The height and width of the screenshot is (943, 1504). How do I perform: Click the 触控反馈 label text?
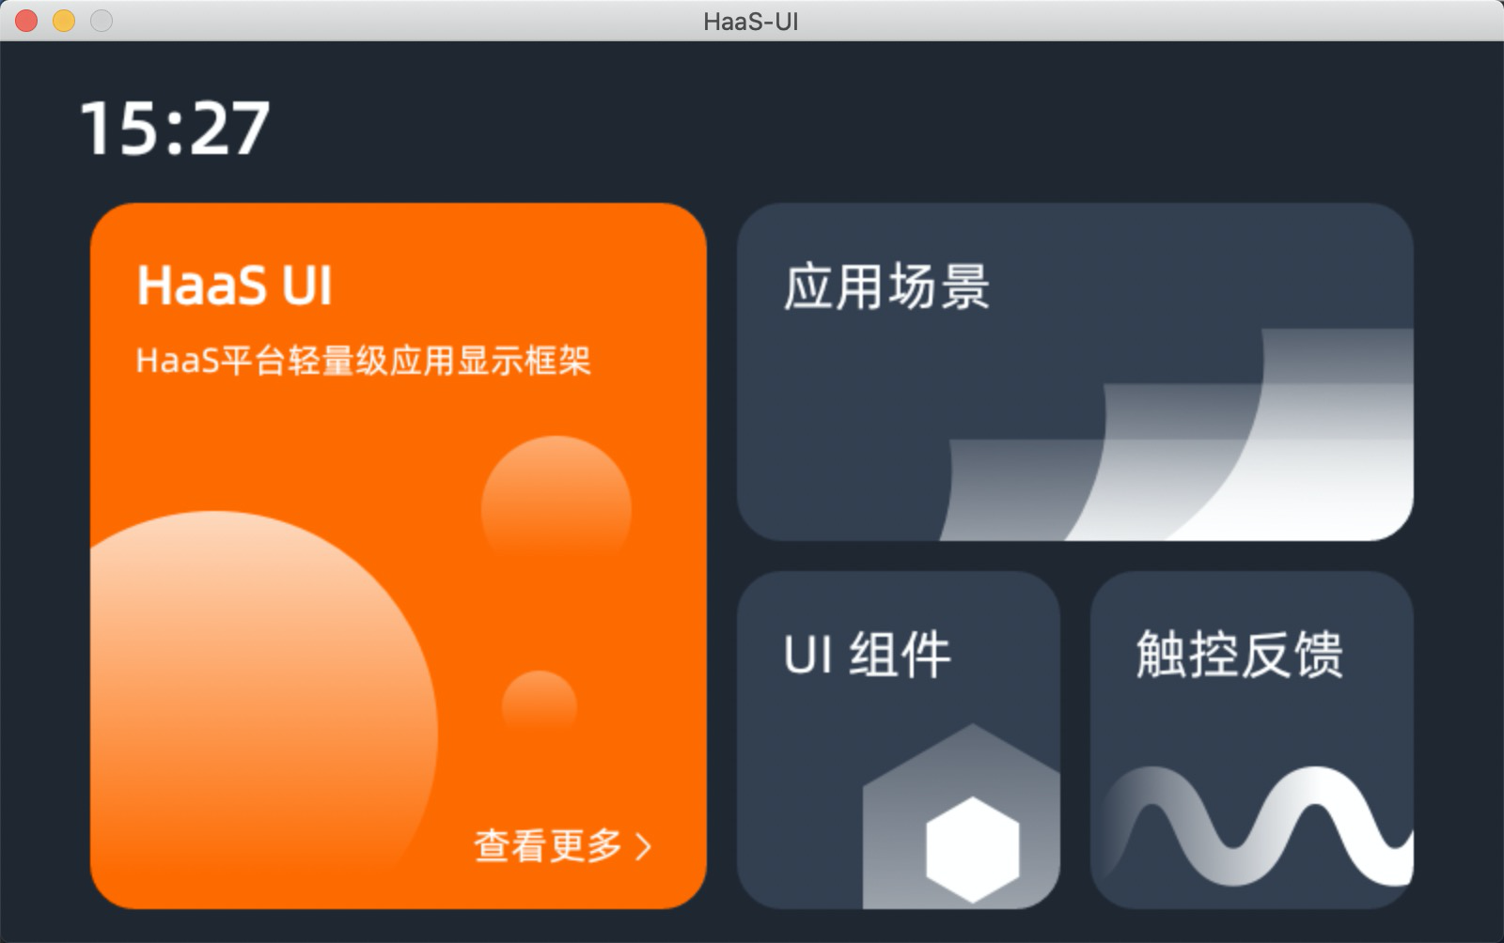coord(1240,655)
